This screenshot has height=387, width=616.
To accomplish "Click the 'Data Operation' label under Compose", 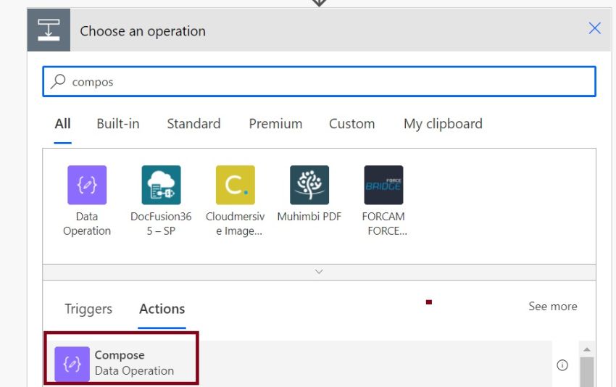I will (134, 370).
